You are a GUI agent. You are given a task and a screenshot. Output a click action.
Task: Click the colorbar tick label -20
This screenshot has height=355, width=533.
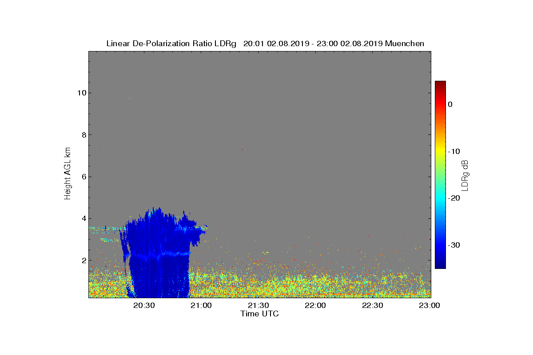[454, 198]
